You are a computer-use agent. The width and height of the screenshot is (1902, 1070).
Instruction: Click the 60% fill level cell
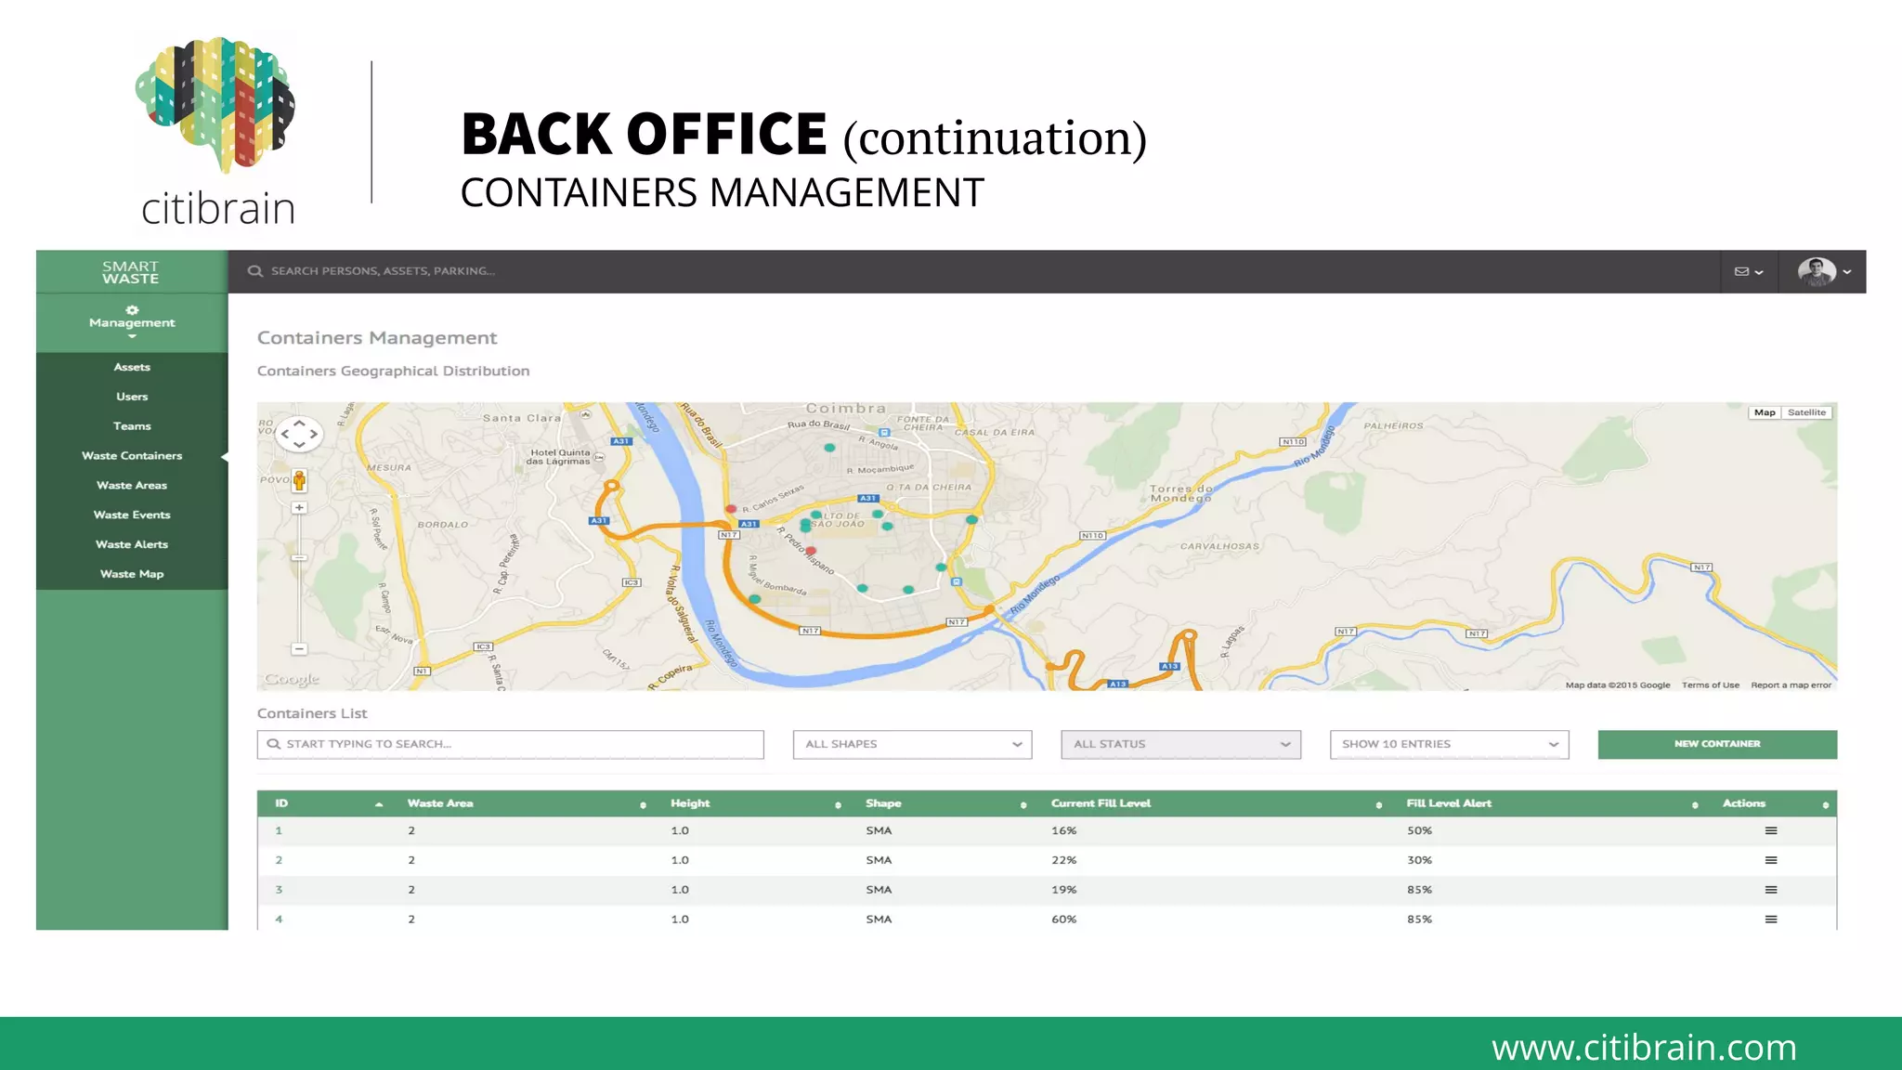(1064, 920)
